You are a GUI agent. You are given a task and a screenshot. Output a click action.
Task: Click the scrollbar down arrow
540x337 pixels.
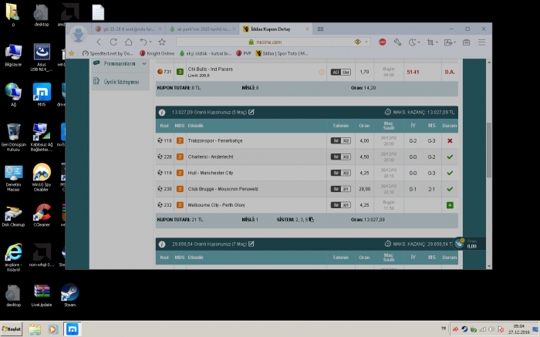coord(488,266)
